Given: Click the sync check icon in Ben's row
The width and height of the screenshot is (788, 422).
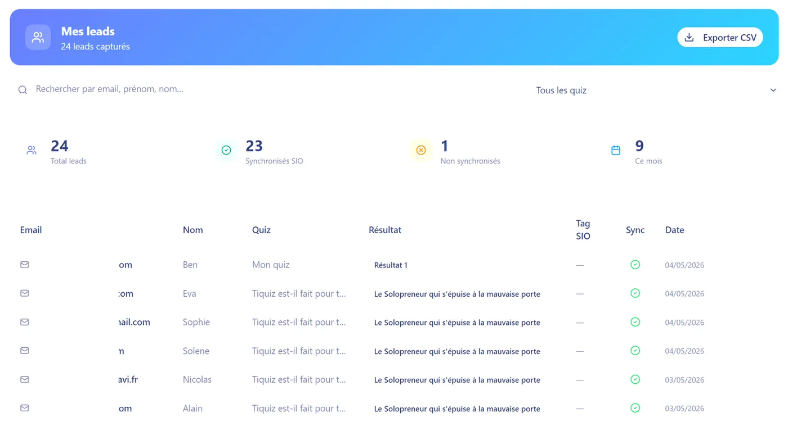Looking at the screenshot, I should pos(635,265).
